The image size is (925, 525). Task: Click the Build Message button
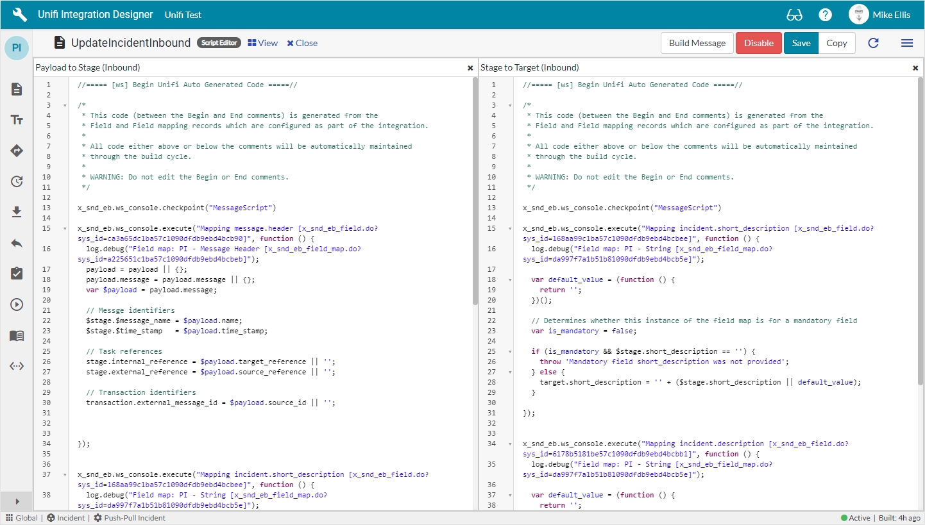point(697,43)
